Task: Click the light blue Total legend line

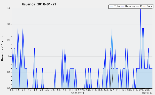Action: click(x=111, y=6)
